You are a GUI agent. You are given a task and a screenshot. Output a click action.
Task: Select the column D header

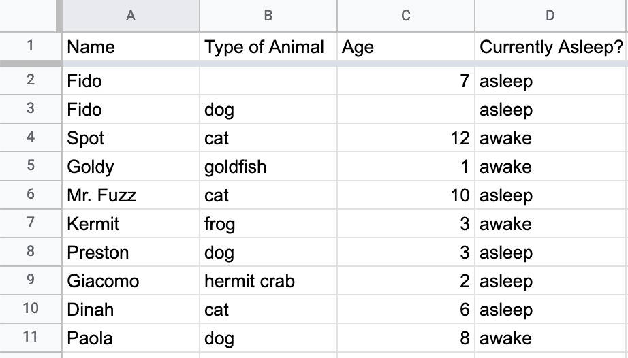tap(550, 16)
